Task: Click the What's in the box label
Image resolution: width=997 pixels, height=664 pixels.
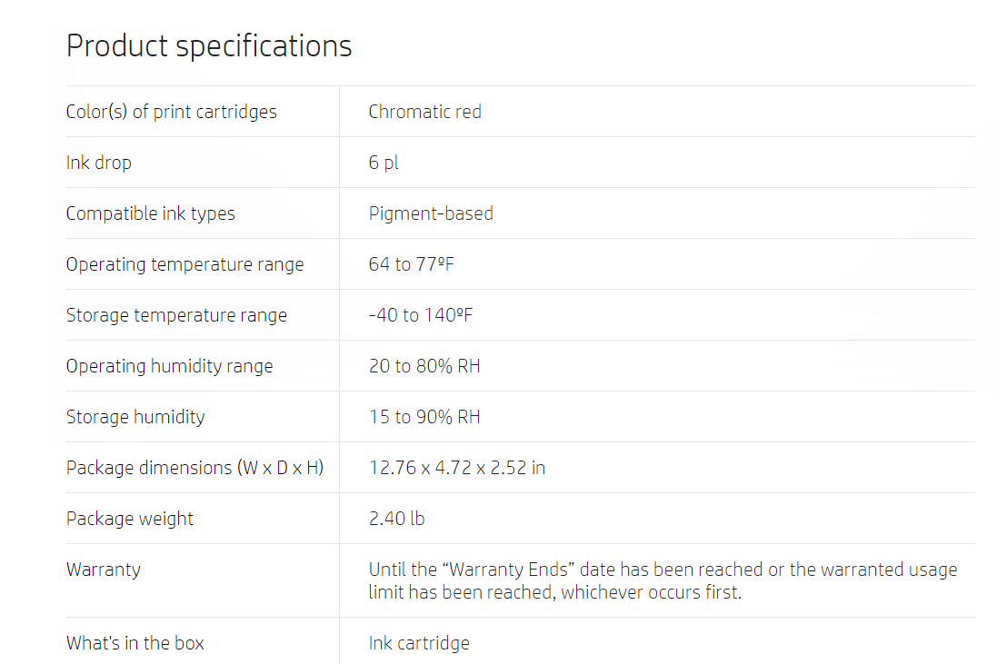Action: tap(135, 643)
